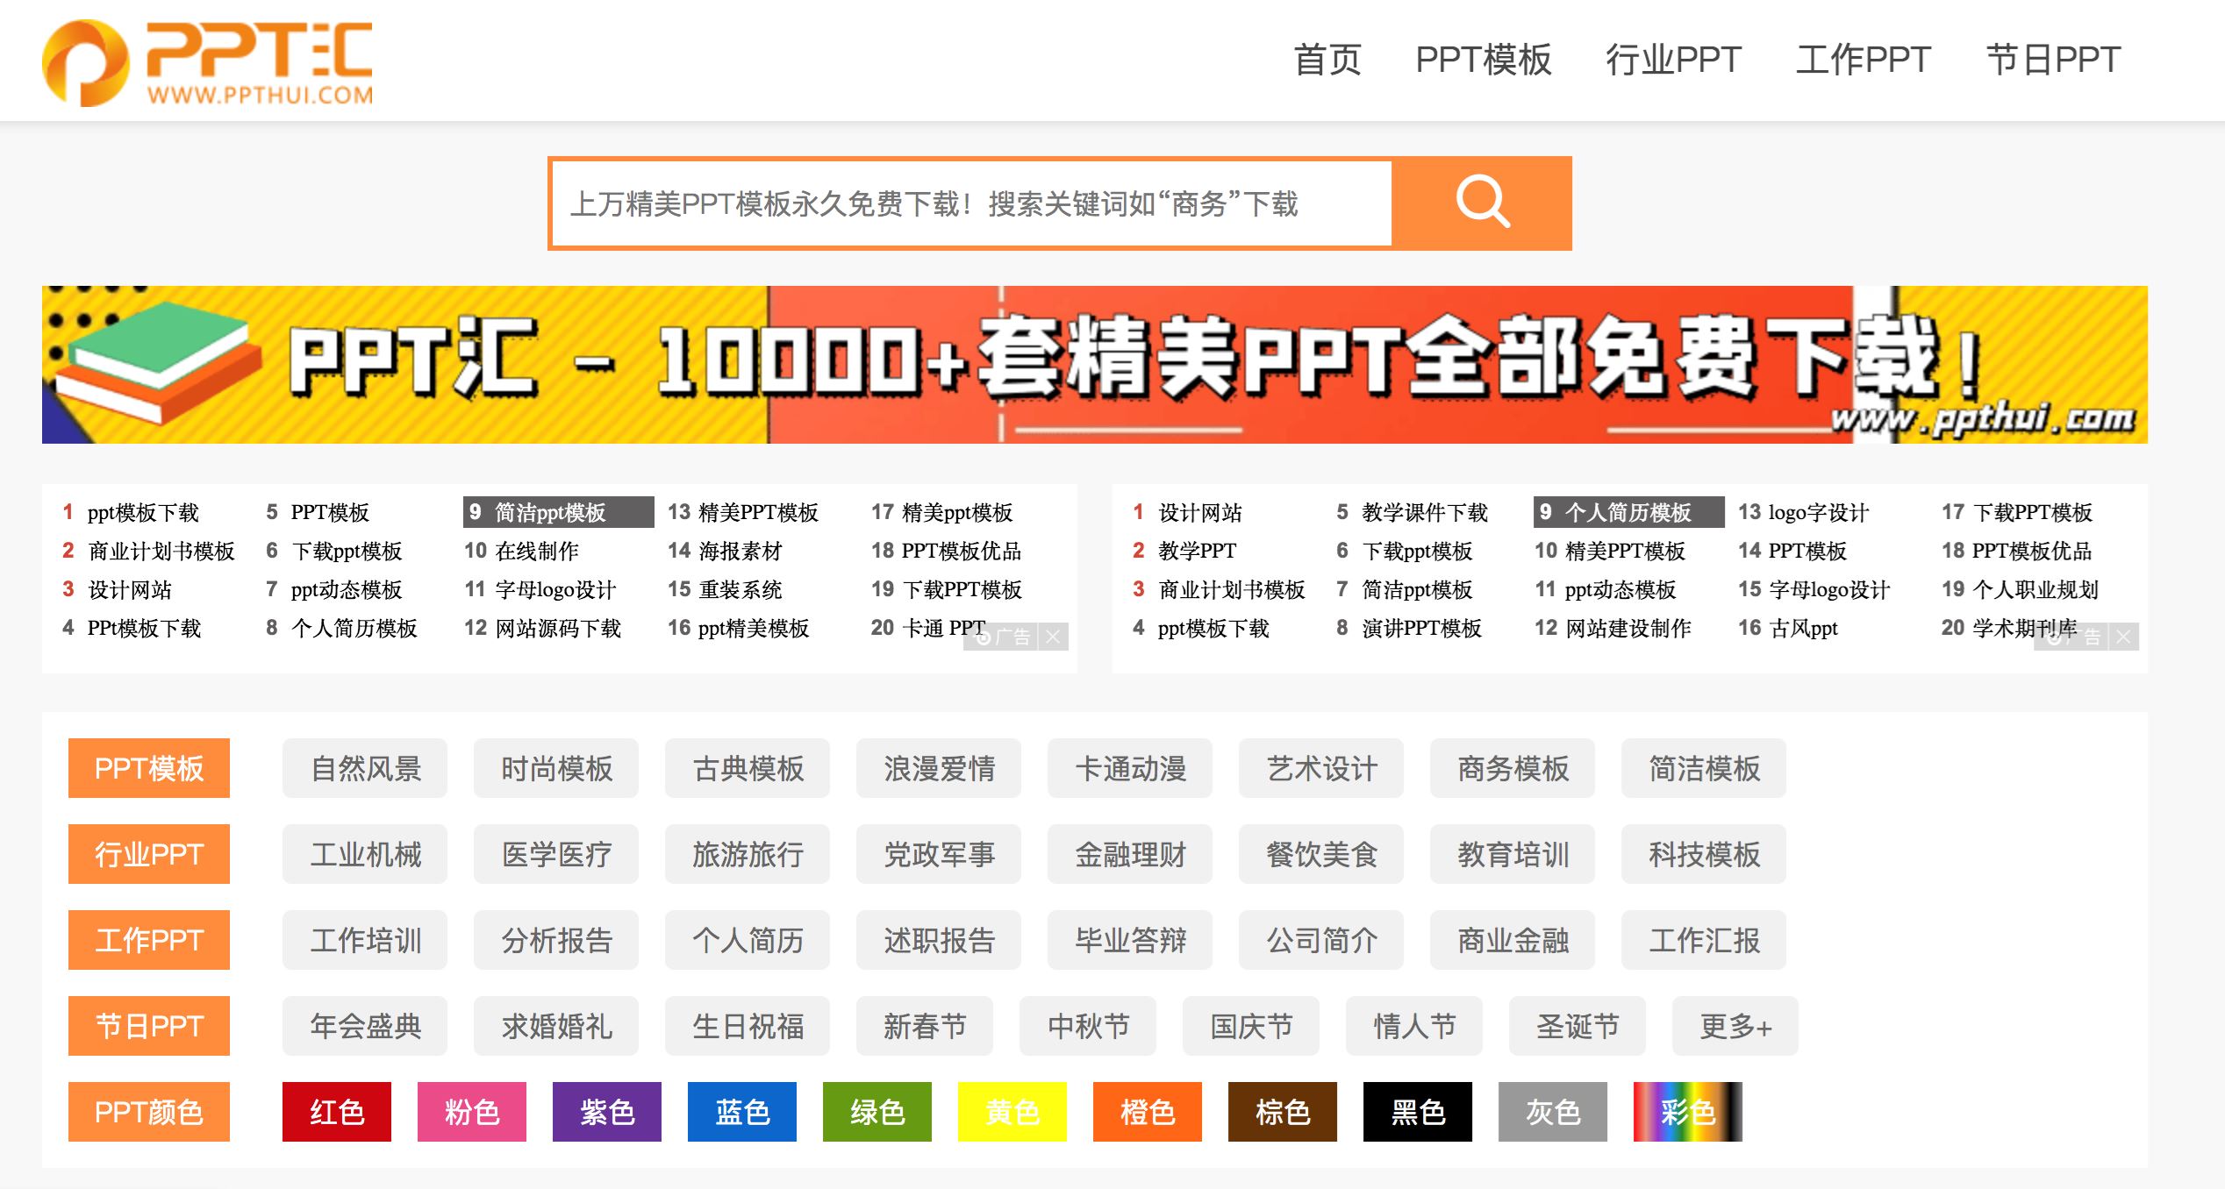
Task: Click the 商业计划书模板 hot search link
Action: pos(161,551)
